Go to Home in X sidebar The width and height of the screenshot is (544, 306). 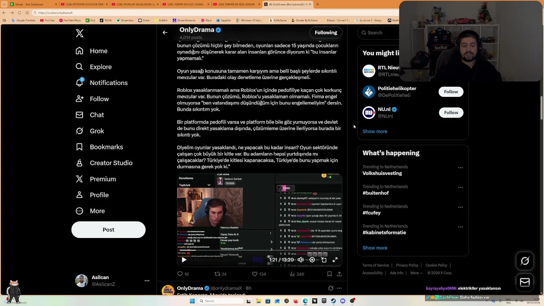click(x=91, y=51)
